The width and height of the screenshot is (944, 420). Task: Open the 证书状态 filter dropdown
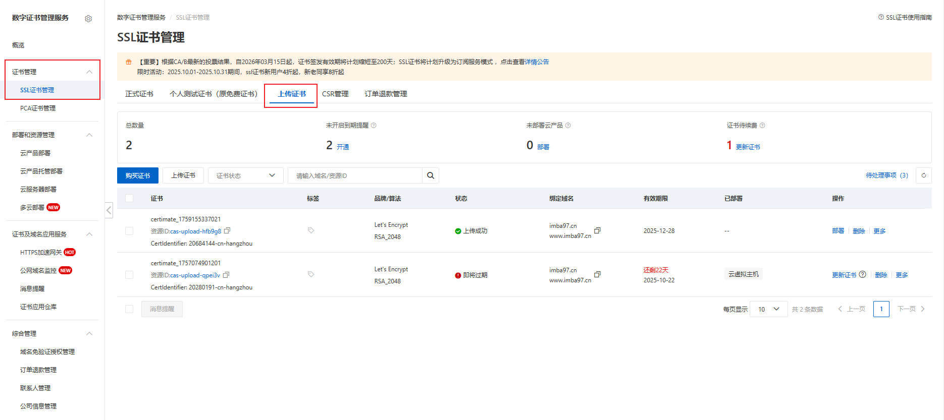click(x=245, y=175)
